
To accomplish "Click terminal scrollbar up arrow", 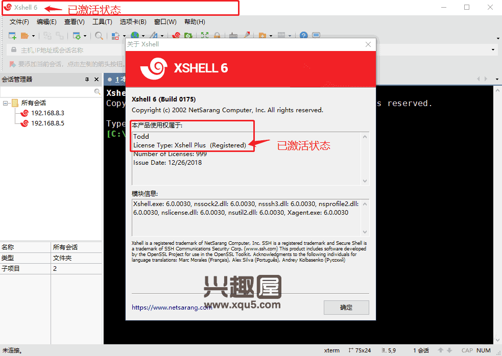I will [497, 91].
